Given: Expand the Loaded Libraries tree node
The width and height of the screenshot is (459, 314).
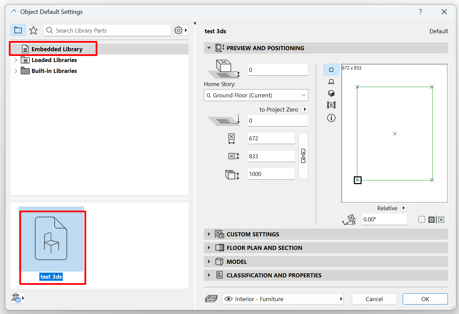Looking at the screenshot, I should pos(16,60).
